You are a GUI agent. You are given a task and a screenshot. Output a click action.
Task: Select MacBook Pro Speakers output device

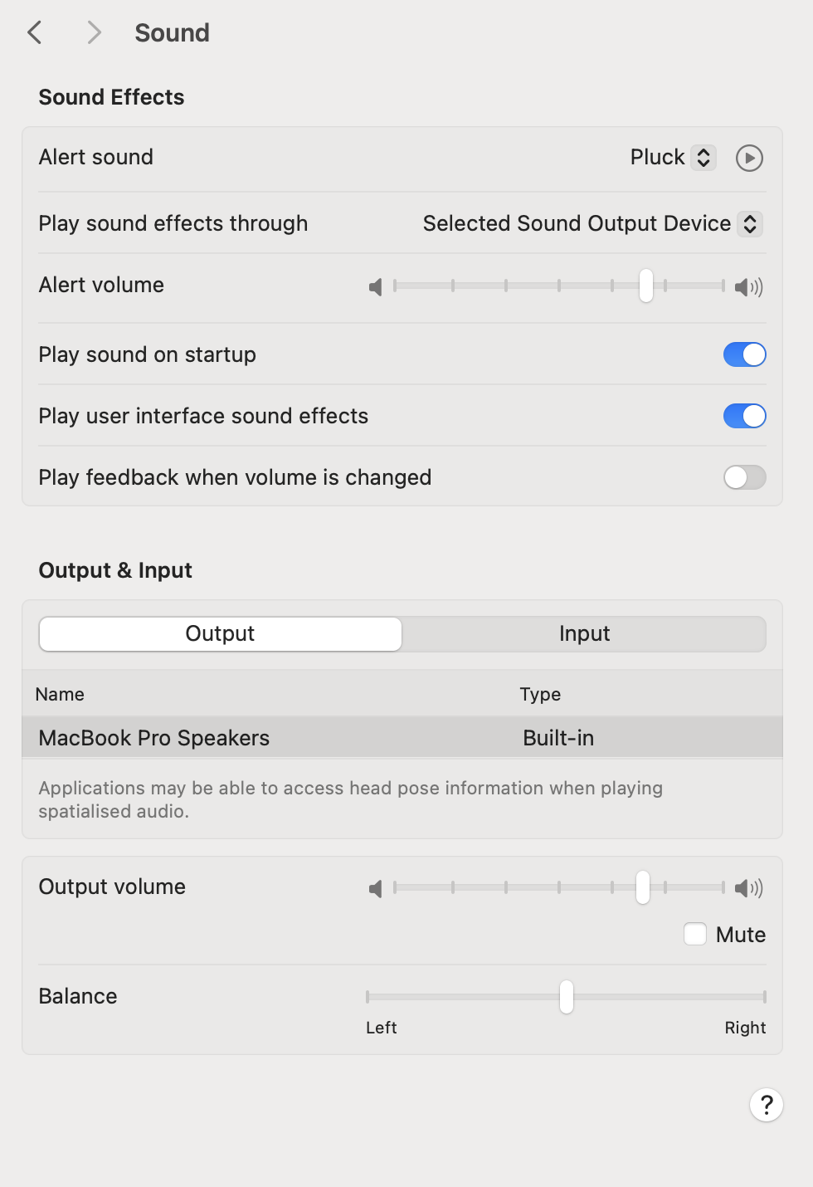pos(153,737)
